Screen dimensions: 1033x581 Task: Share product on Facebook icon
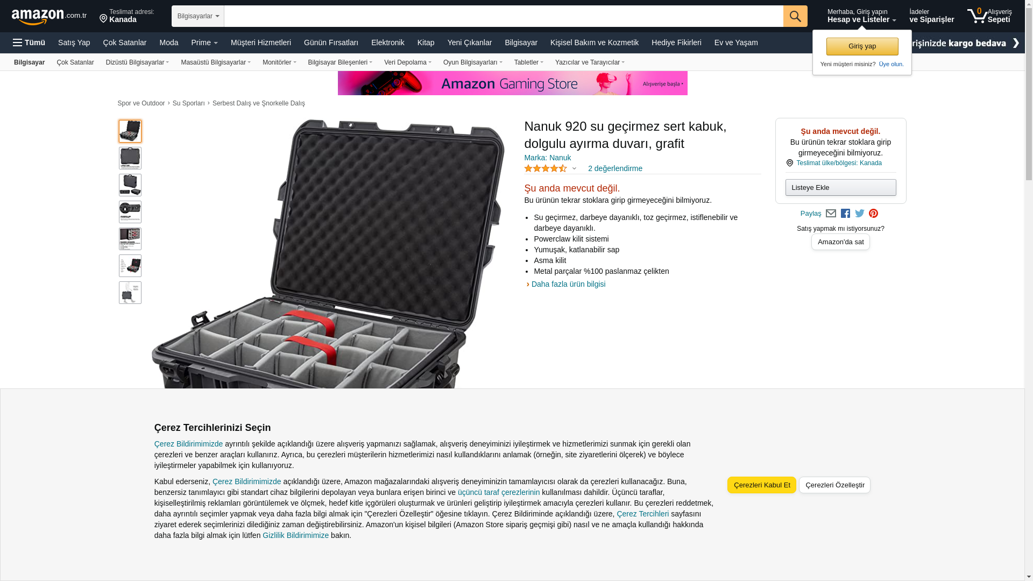point(845,214)
